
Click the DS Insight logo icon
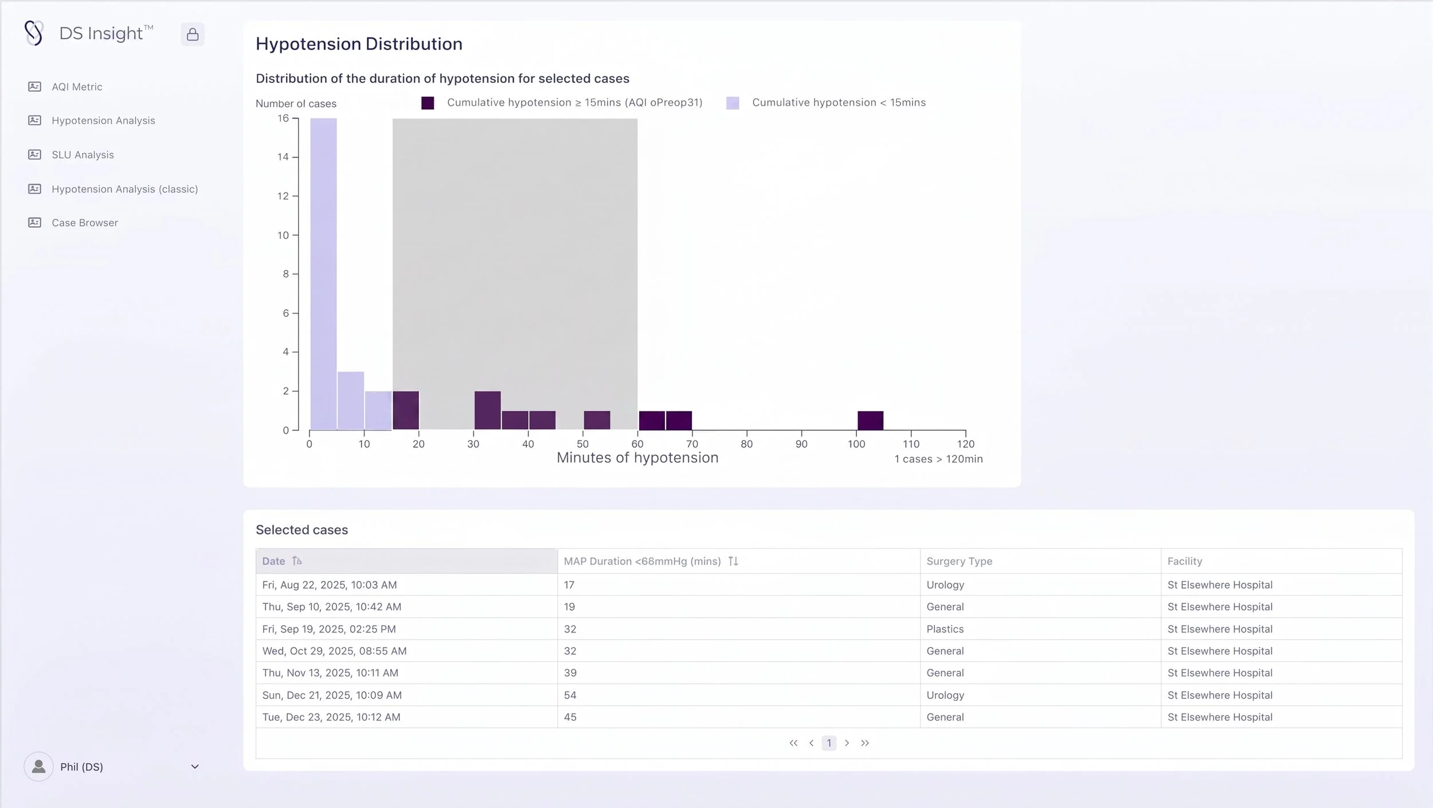click(34, 33)
